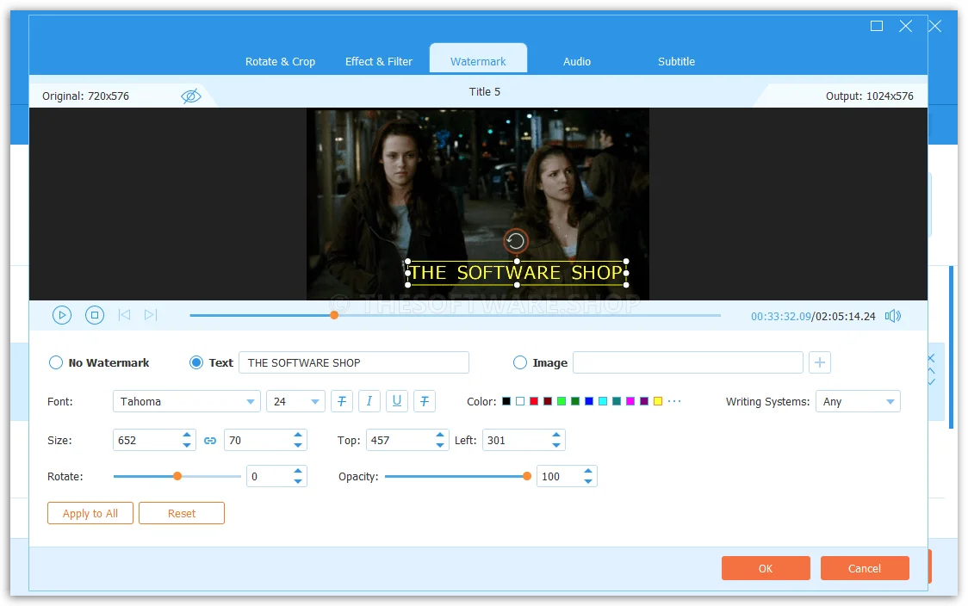Decrease the Left position value
The image size is (968, 606).
click(556, 446)
